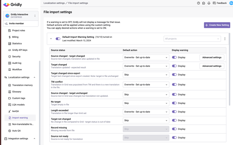Open the All projects dropdown

pos(192,39)
